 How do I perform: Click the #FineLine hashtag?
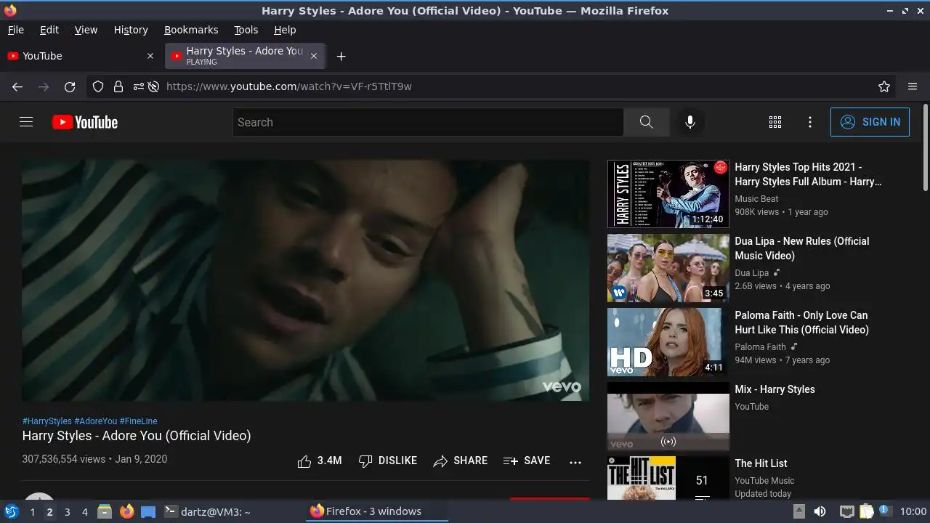139,421
